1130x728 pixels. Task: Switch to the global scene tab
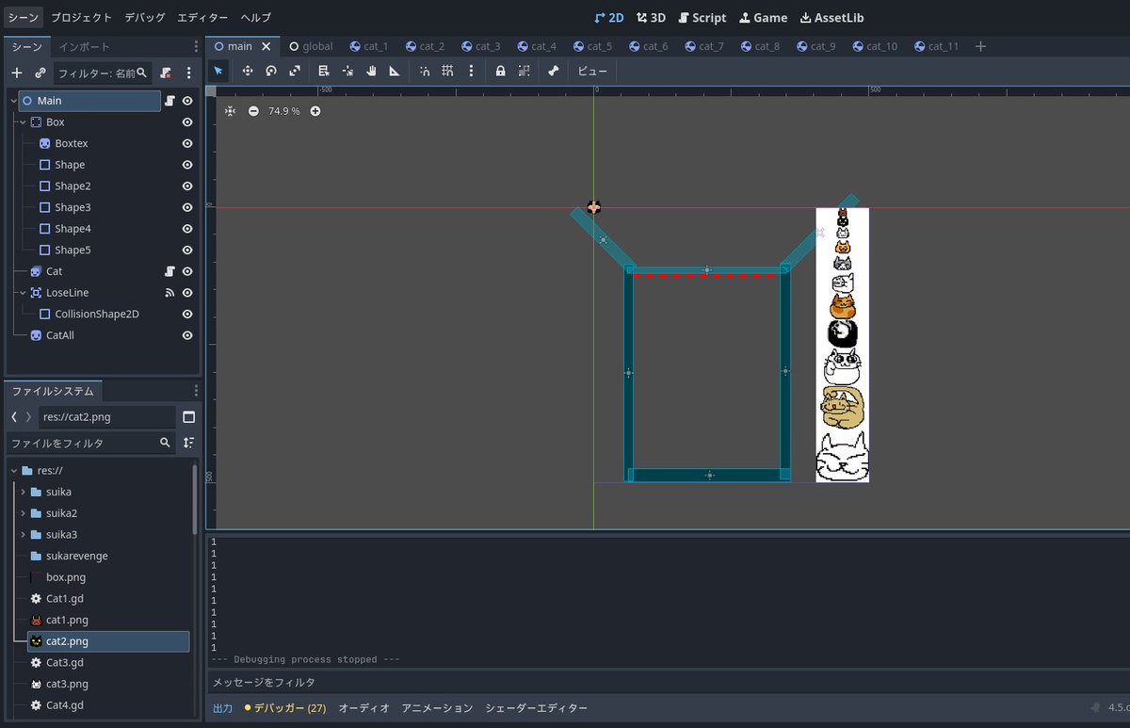point(311,46)
